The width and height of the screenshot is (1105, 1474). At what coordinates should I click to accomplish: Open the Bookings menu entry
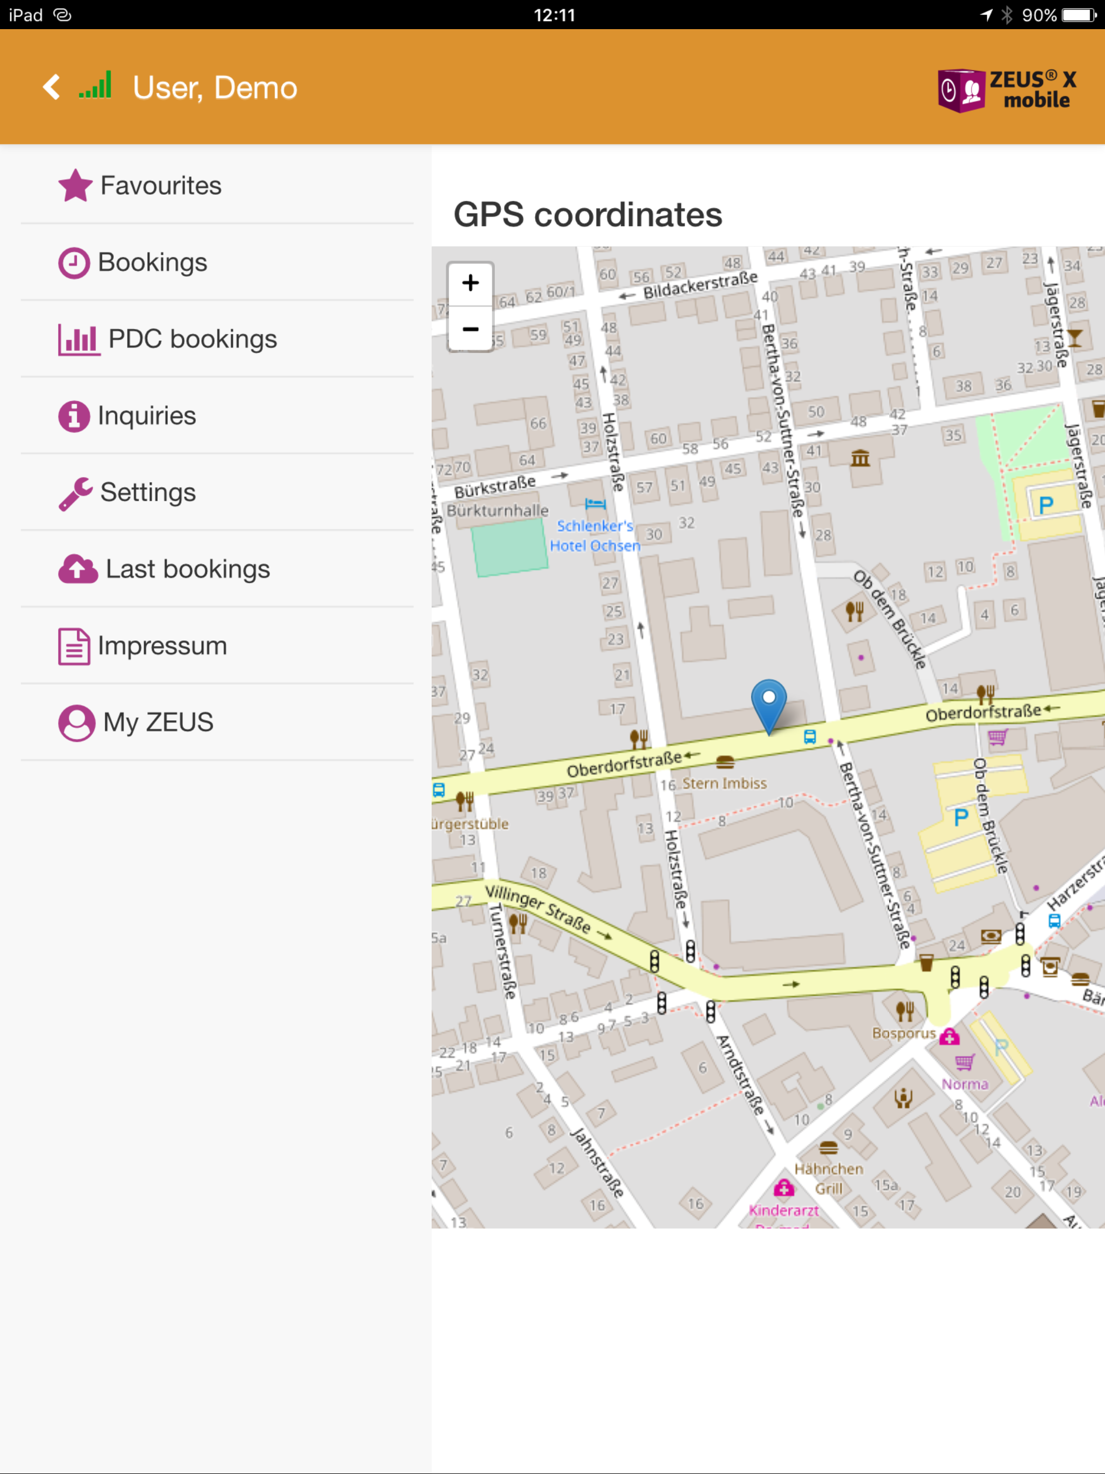tap(217, 263)
